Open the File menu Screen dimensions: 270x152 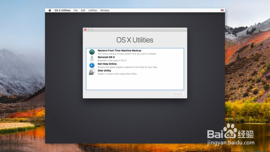pyautogui.click(x=75, y=10)
